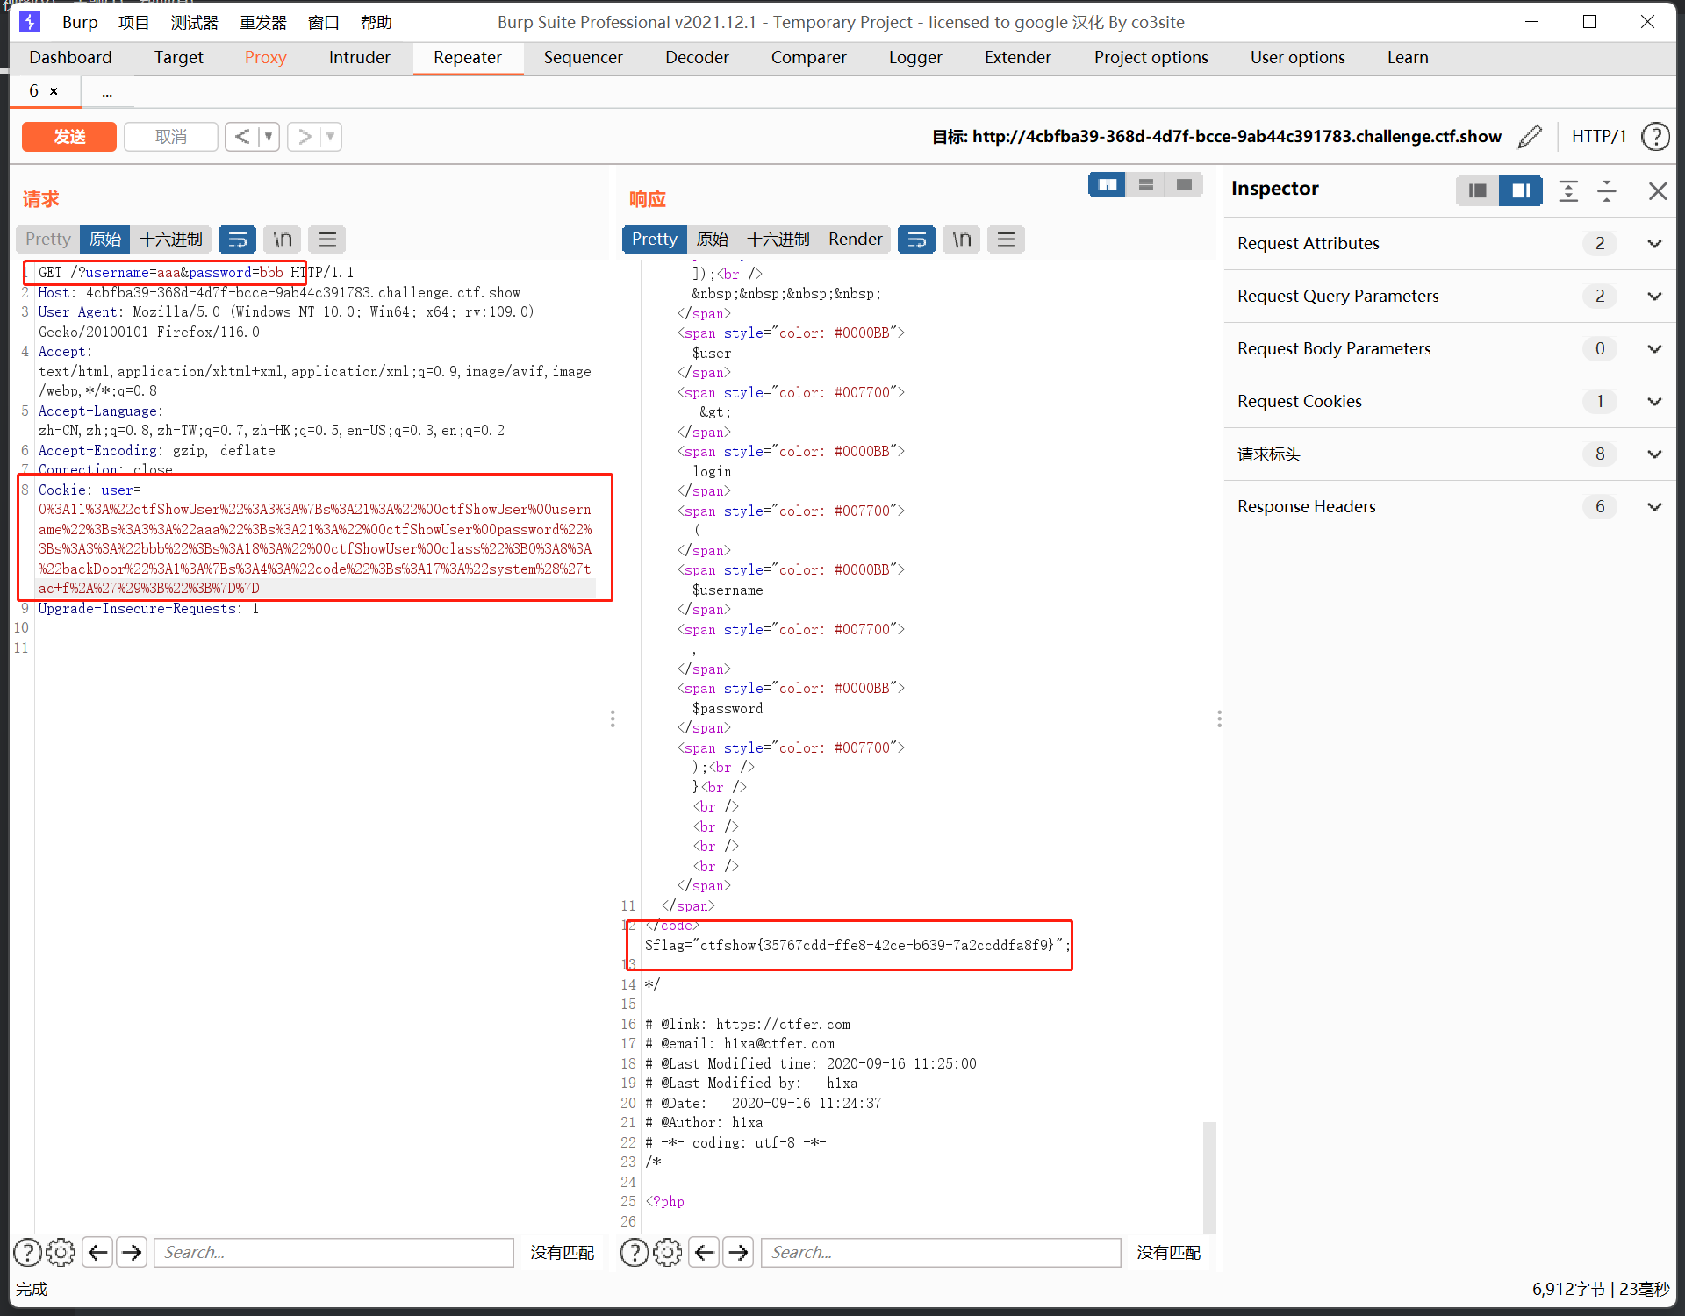Expand Request Cookies section
This screenshot has width=1685, height=1316.
1654,401
